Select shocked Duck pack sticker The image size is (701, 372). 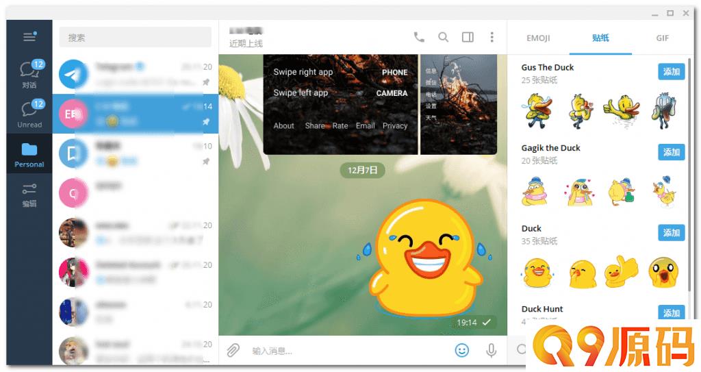pyautogui.click(x=664, y=272)
